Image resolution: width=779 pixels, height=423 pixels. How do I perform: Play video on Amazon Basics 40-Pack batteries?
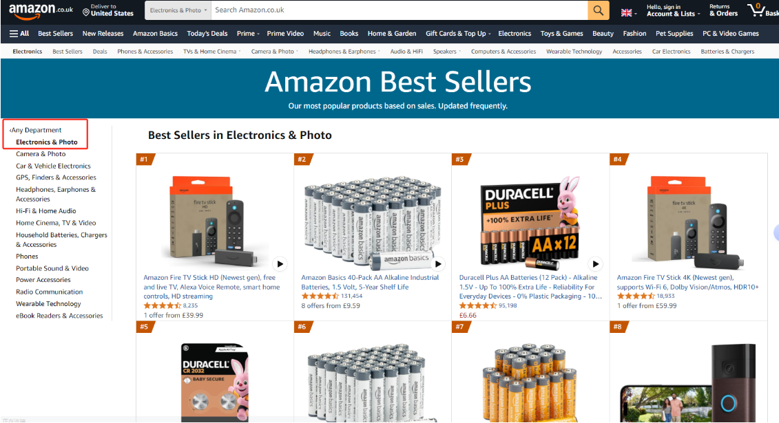point(438,264)
